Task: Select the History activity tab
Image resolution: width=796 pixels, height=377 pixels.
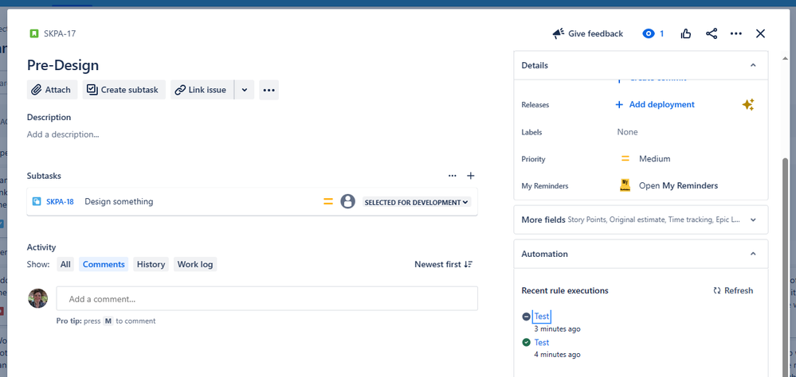Action: 151,265
